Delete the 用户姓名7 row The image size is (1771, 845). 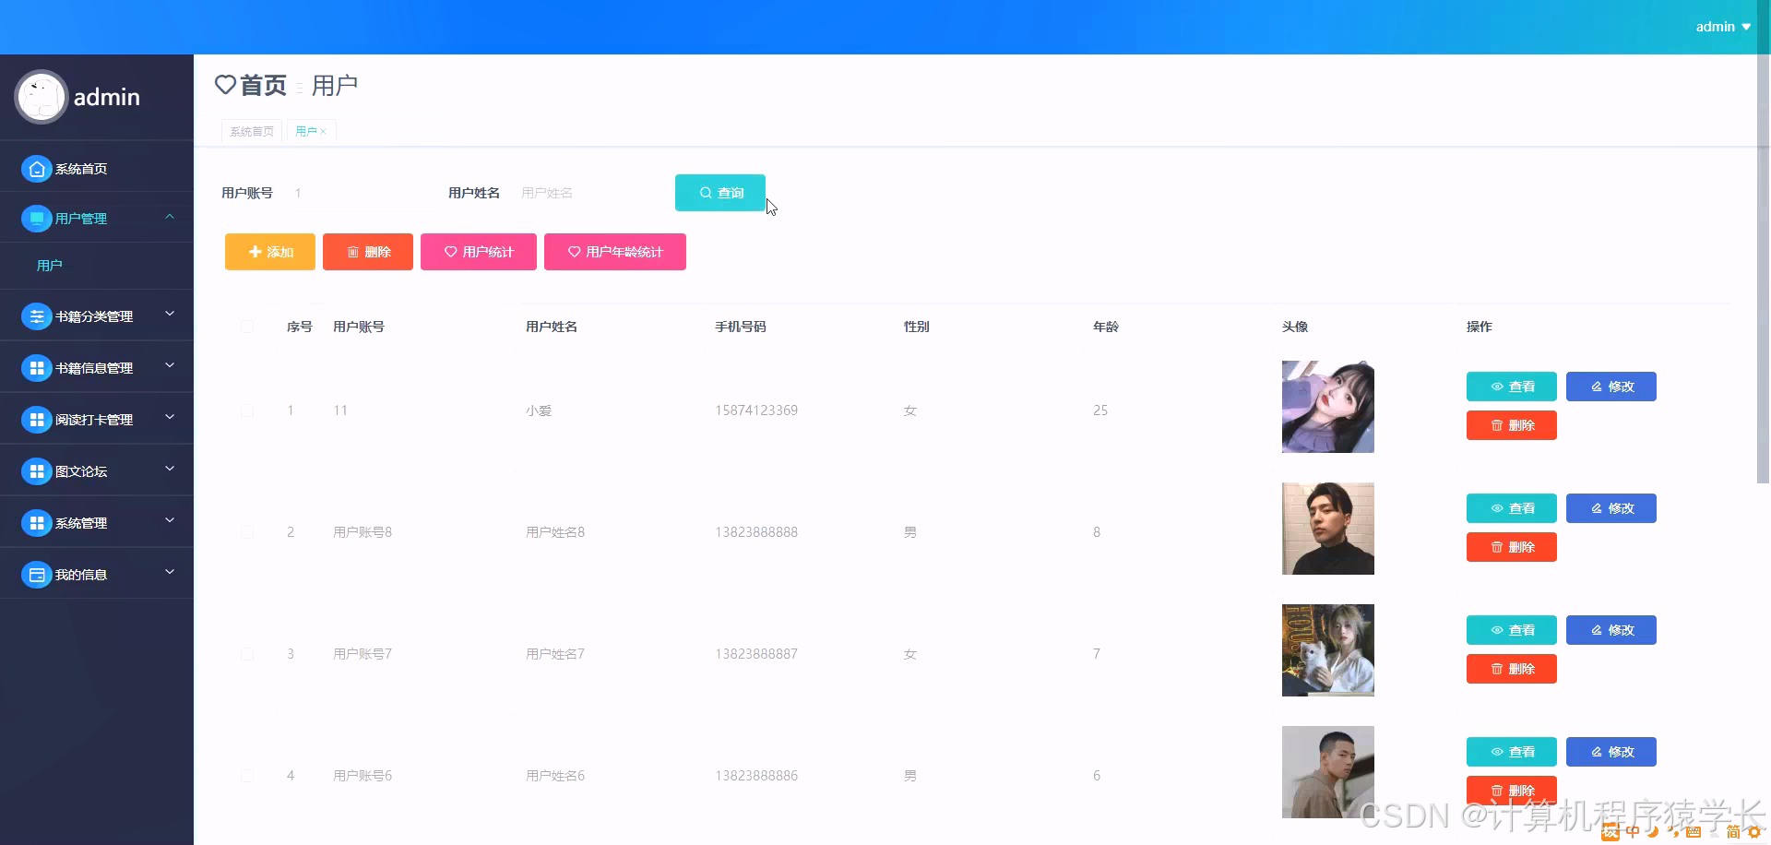[1512, 669]
